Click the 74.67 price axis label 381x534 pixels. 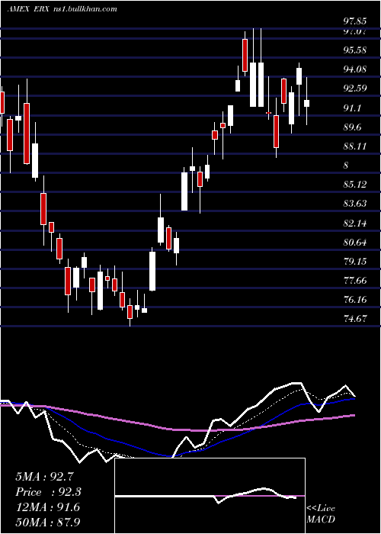point(355,319)
